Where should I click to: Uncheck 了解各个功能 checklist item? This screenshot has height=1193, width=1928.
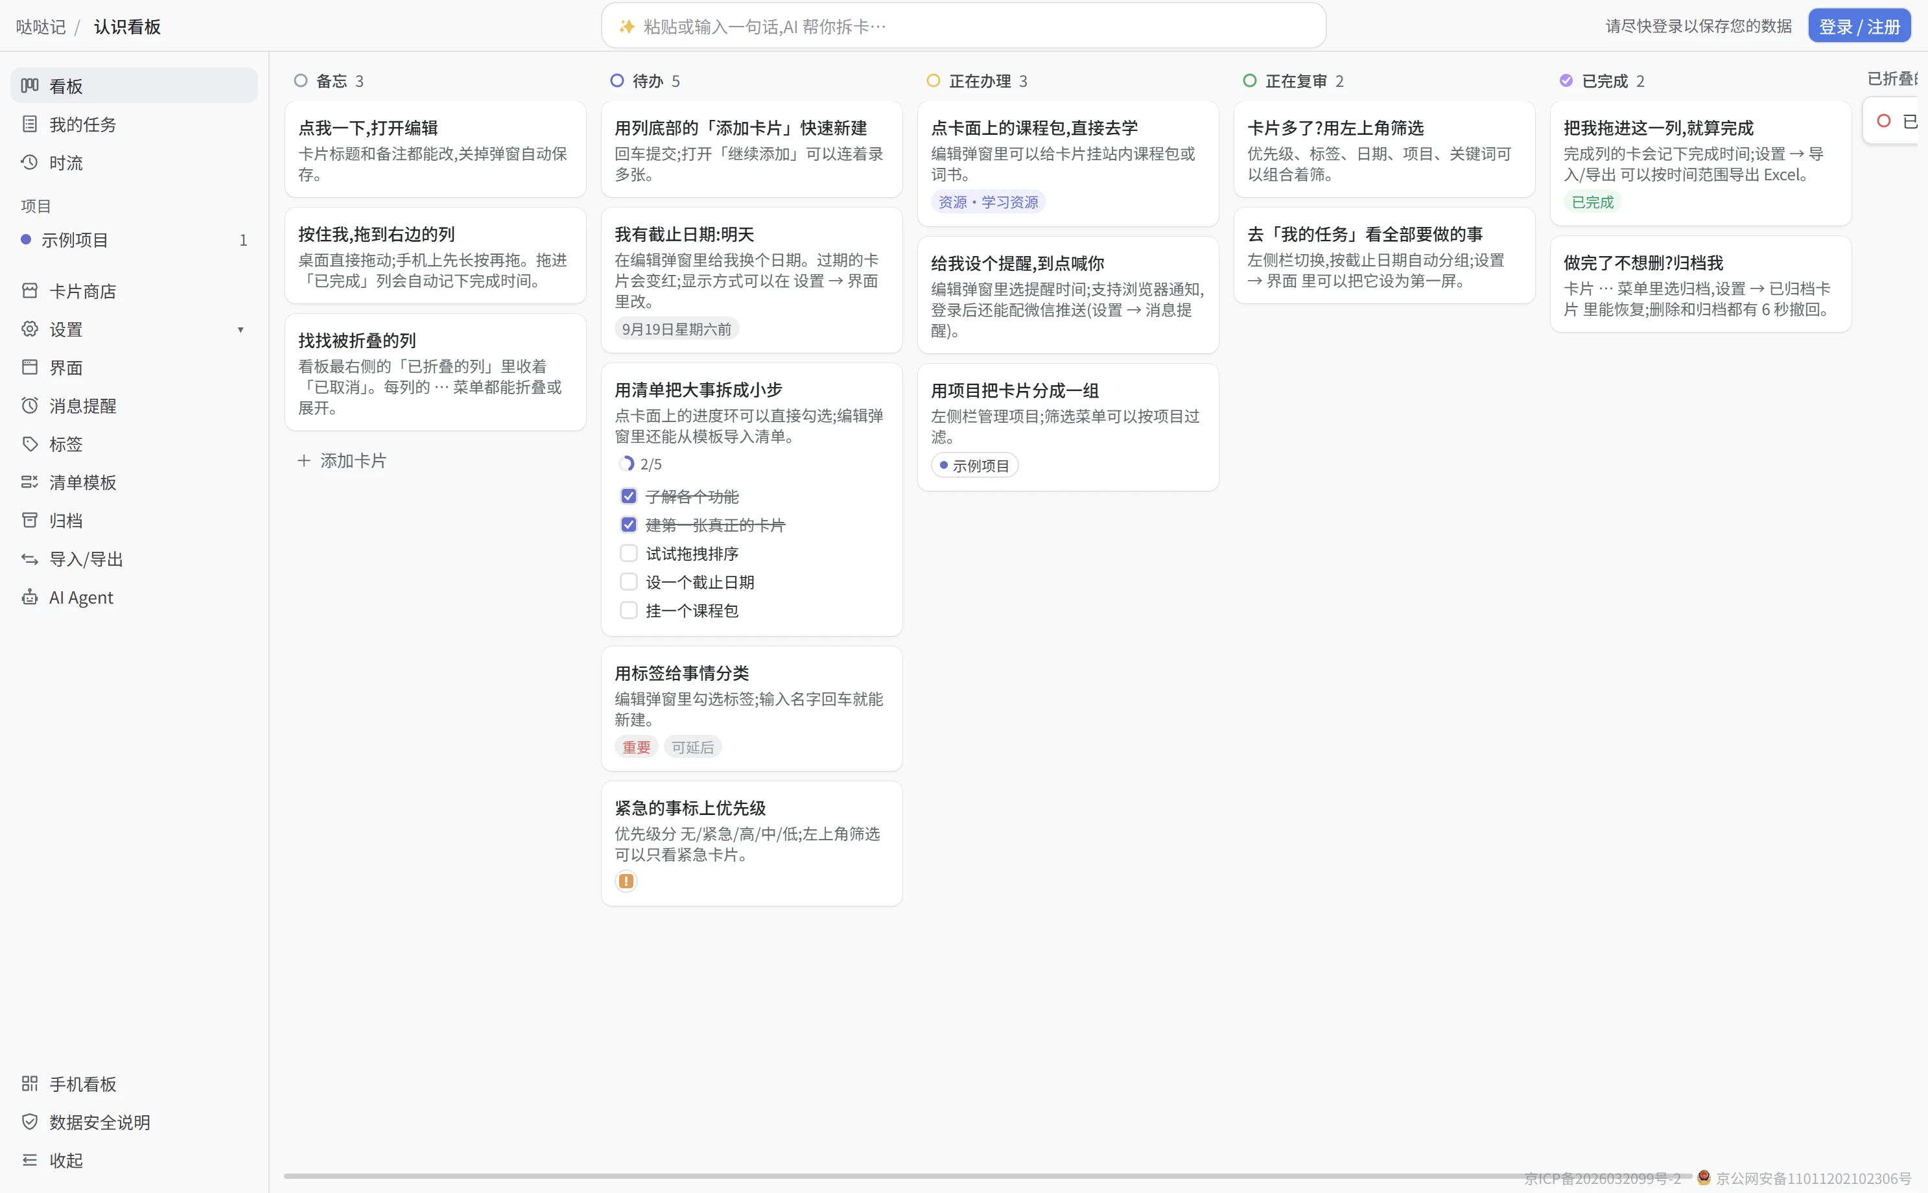pos(629,495)
